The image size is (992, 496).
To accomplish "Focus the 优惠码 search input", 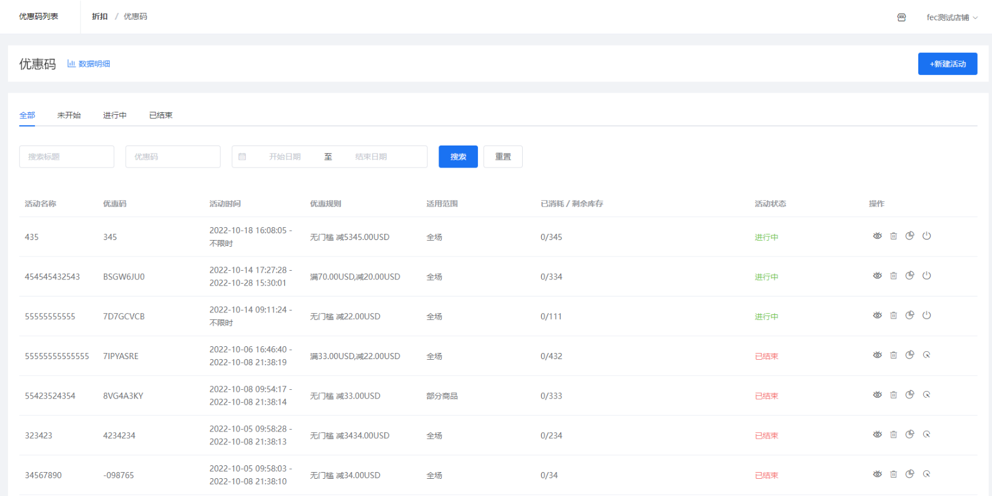I will click(173, 157).
